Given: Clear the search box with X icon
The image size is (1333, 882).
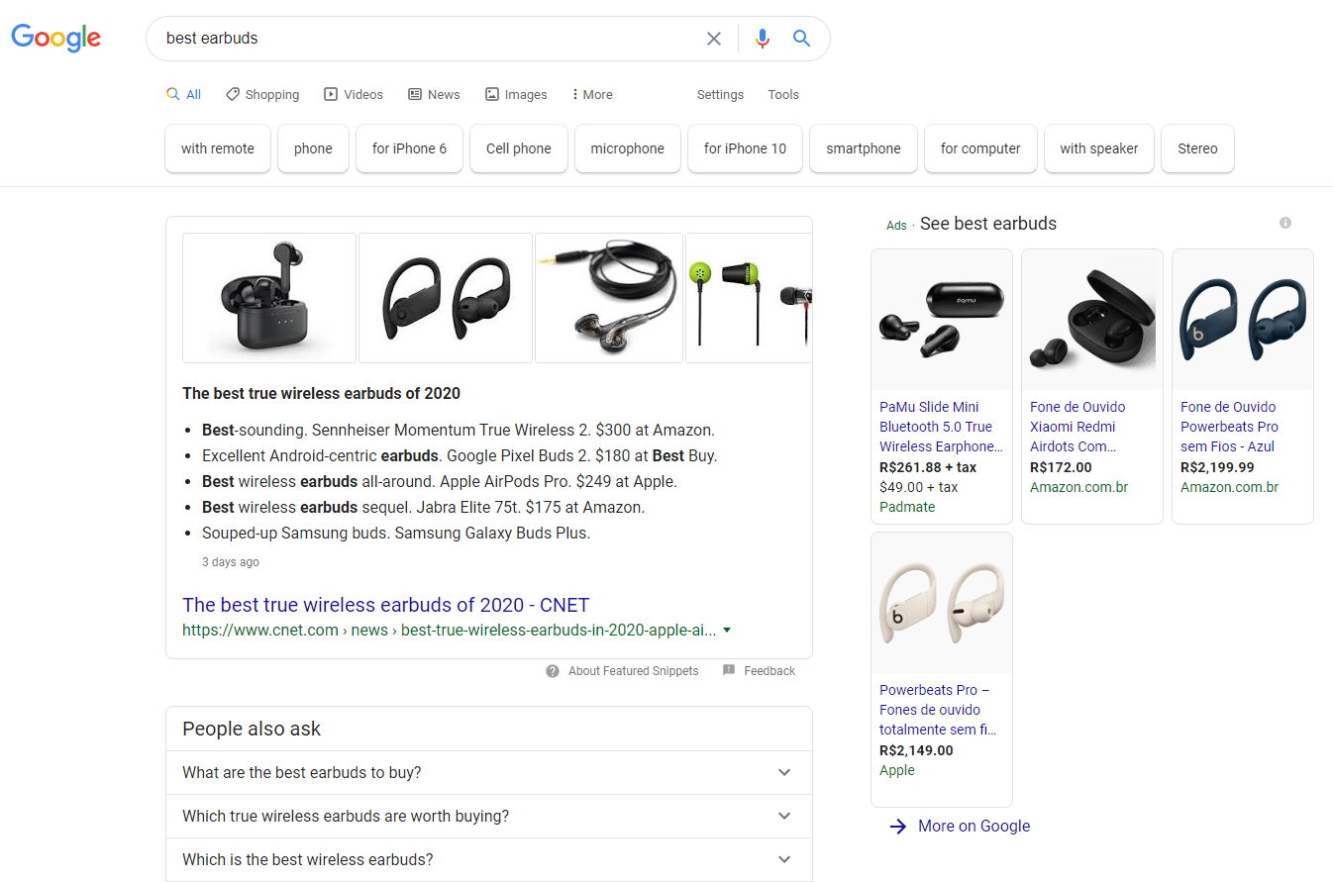Looking at the screenshot, I should click(x=714, y=39).
